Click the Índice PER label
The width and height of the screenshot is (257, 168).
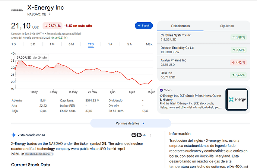(67, 106)
